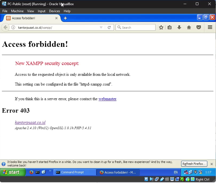Click VirtualBox audio status icon
Viewport: 216px width, 183px height.
pos(151,179)
